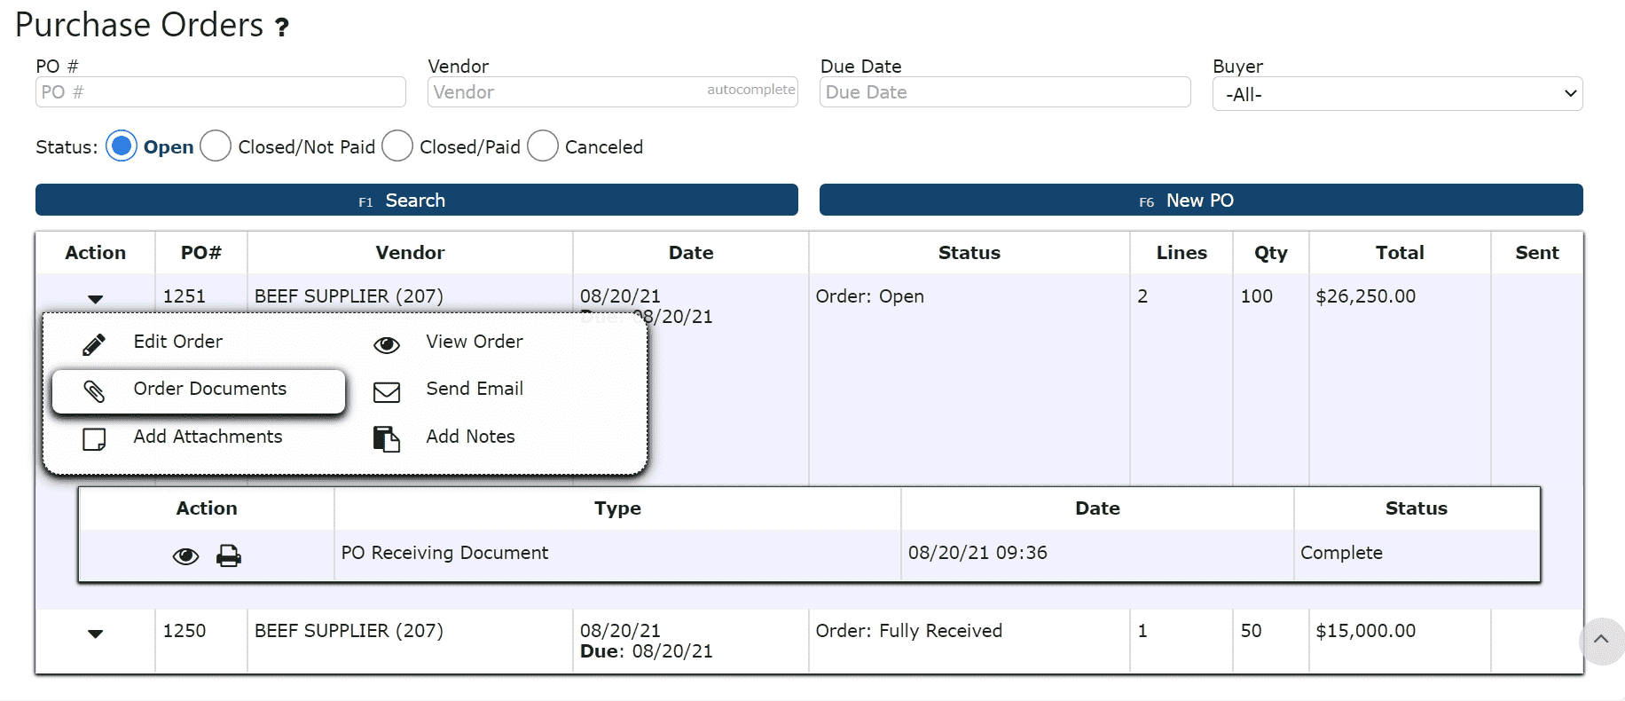Click the help question mark icon
This screenshot has width=1625, height=701.
282,28
